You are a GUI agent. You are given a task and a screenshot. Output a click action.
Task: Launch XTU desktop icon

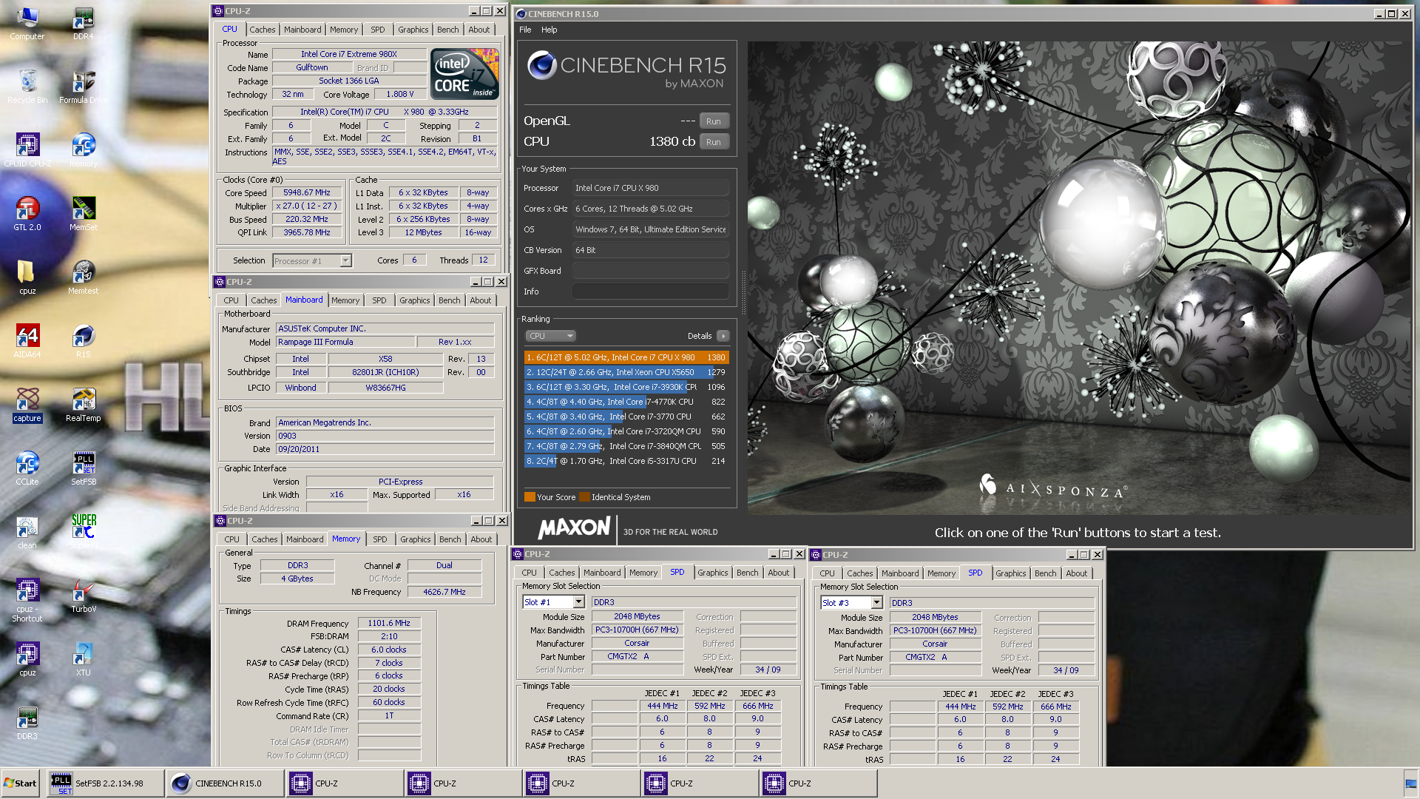pos(84,659)
